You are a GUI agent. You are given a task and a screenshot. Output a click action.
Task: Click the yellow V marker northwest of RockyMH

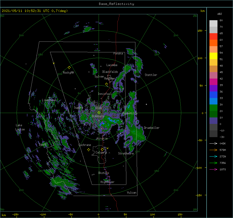click(54, 63)
